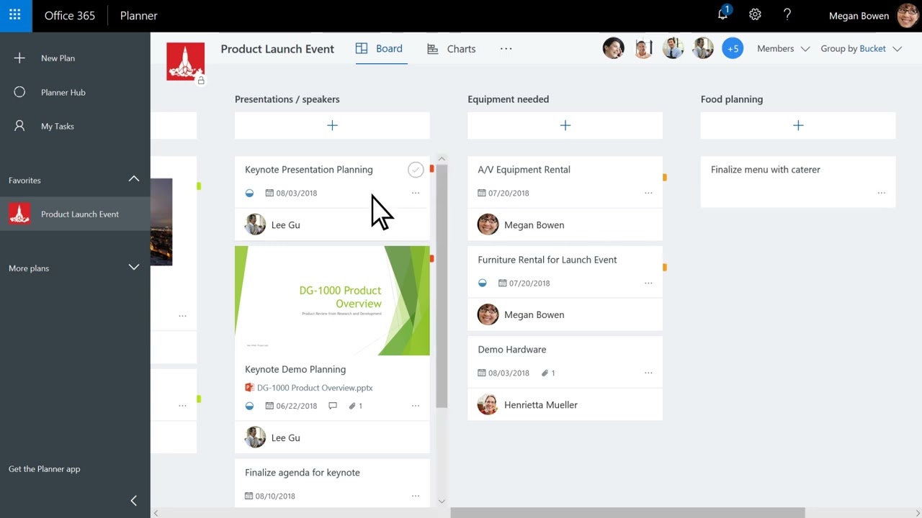Click the Equipment needed bucket title
Viewport: 922px width, 518px height.
[508, 99]
